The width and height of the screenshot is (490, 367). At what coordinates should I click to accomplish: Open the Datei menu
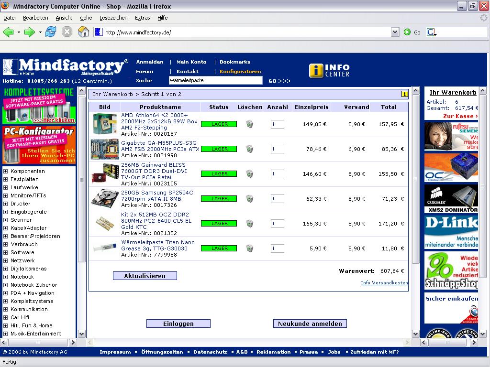tap(10, 18)
